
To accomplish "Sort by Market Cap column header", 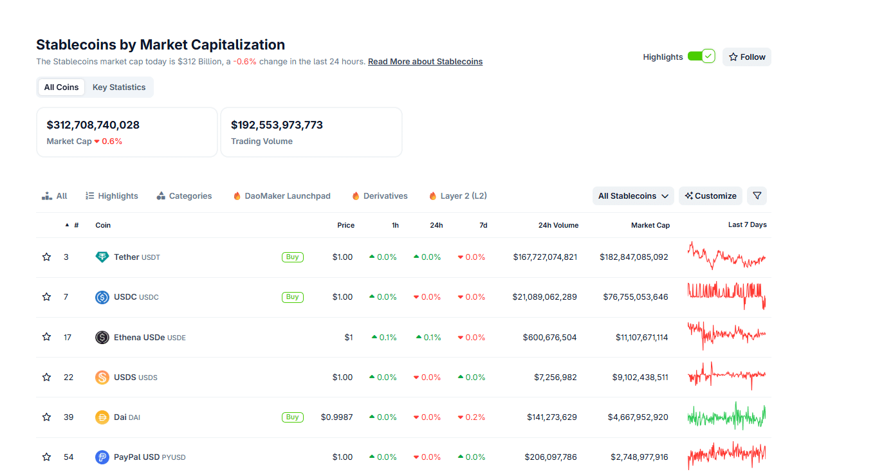I will [650, 225].
